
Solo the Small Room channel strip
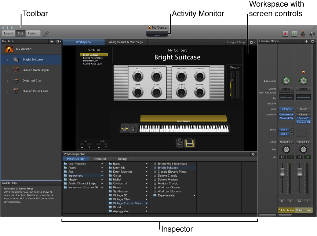[307, 201]
